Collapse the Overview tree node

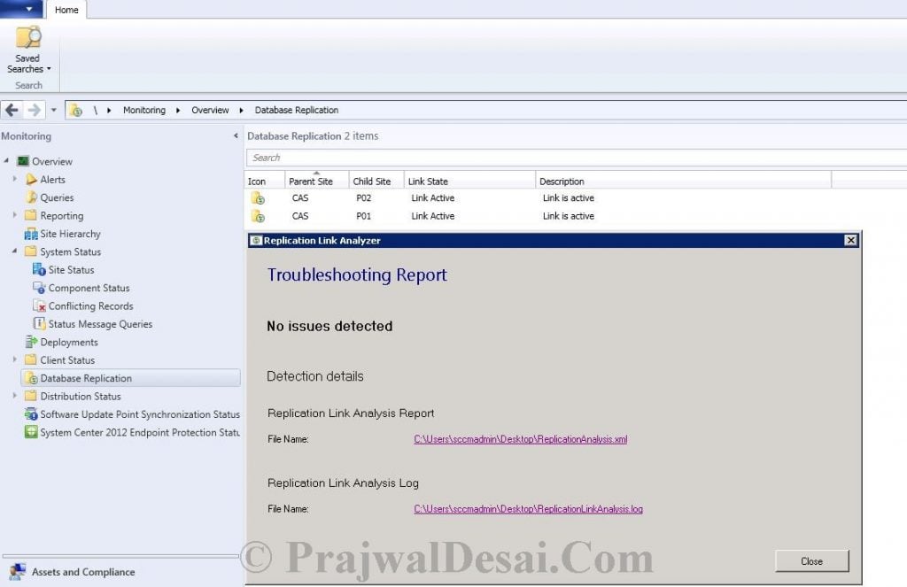pos(6,161)
